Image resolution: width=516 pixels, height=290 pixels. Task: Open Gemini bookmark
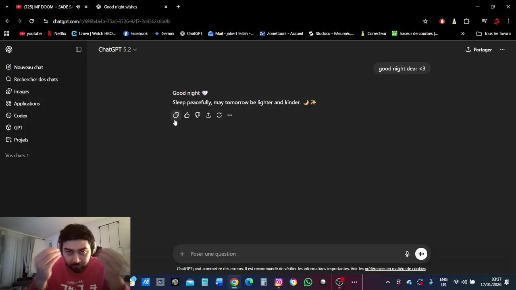164,33
